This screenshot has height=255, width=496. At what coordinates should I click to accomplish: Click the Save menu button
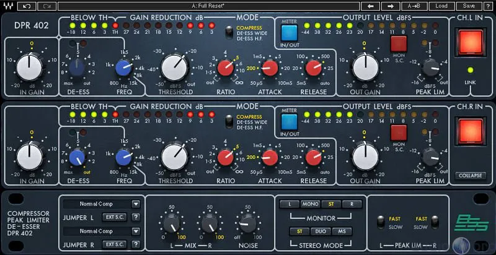coord(469,6)
